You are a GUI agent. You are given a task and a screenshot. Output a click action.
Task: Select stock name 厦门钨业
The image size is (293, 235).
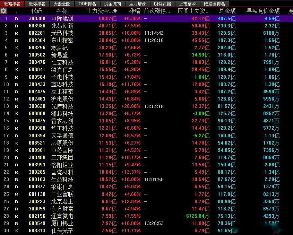pyautogui.click(x=62, y=224)
